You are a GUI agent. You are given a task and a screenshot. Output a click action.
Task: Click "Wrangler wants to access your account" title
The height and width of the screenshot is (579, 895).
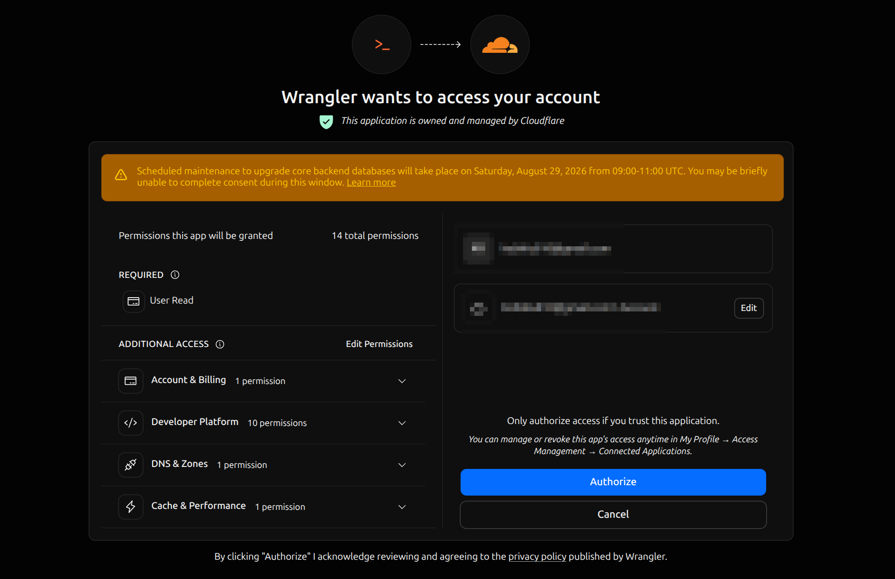(441, 98)
